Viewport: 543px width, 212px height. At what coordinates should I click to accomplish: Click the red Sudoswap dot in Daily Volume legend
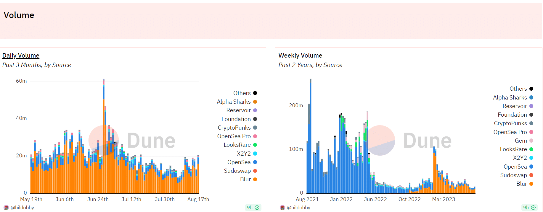255,171
